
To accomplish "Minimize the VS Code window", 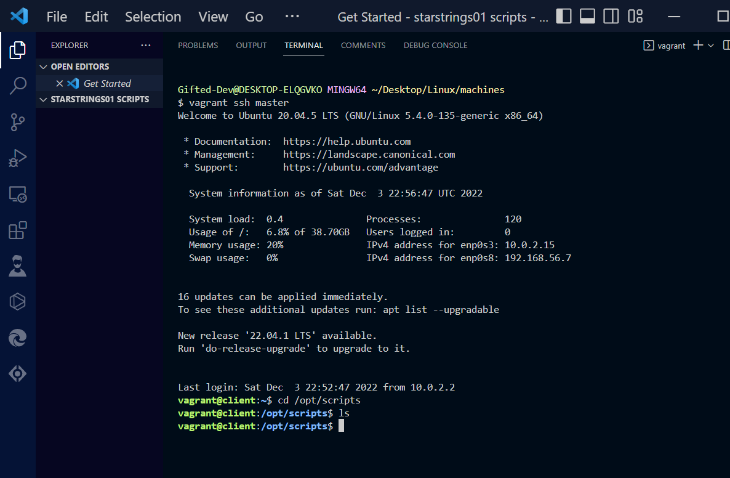I will pos(674,17).
